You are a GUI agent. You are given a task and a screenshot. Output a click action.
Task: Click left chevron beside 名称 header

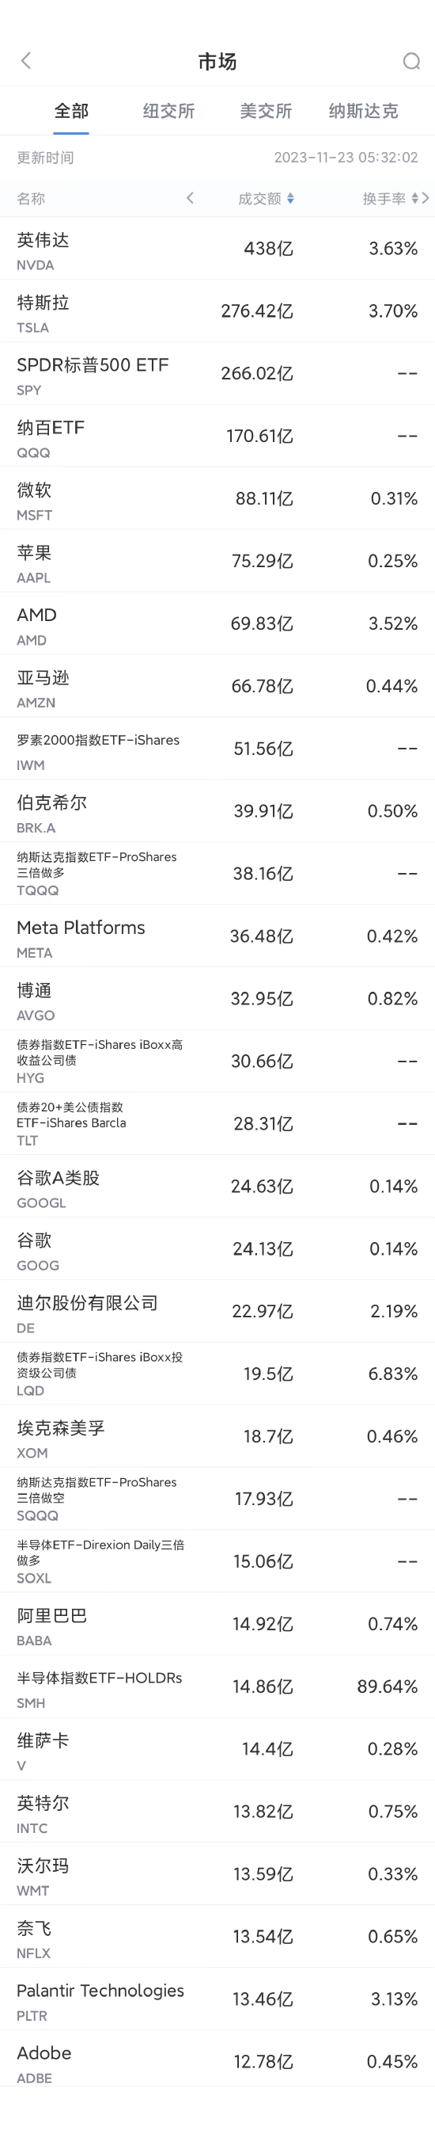tap(190, 197)
